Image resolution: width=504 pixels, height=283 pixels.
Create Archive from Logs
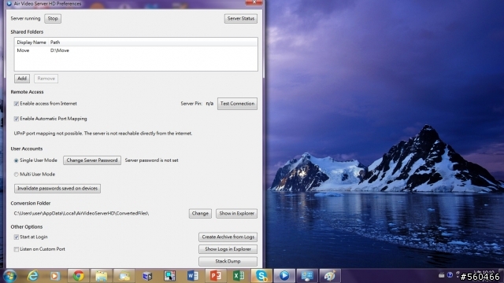[228, 237]
